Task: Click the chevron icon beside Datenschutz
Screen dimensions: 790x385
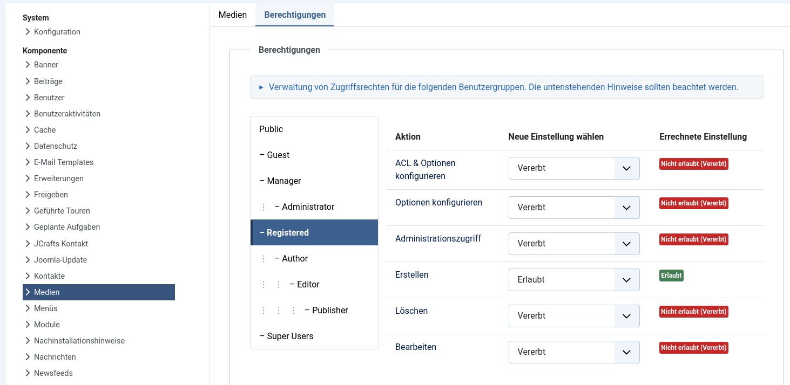Action: (x=28, y=146)
